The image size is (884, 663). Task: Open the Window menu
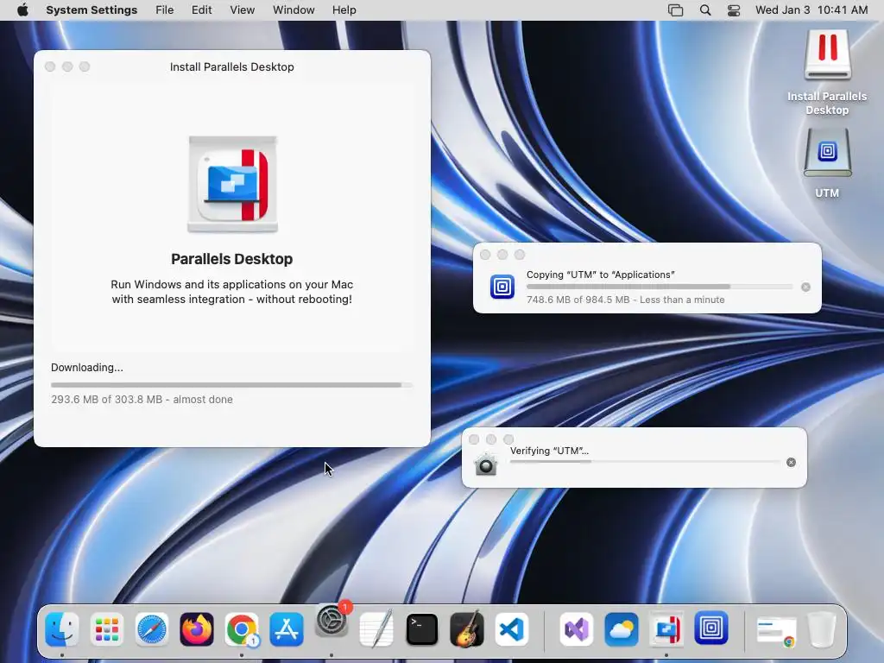click(x=294, y=10)
